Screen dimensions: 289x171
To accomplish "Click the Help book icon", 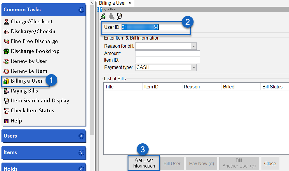I will click(6, 121).
